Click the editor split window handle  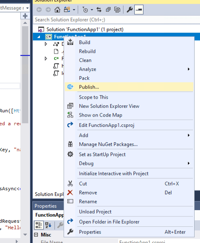(x=25, y=16)
